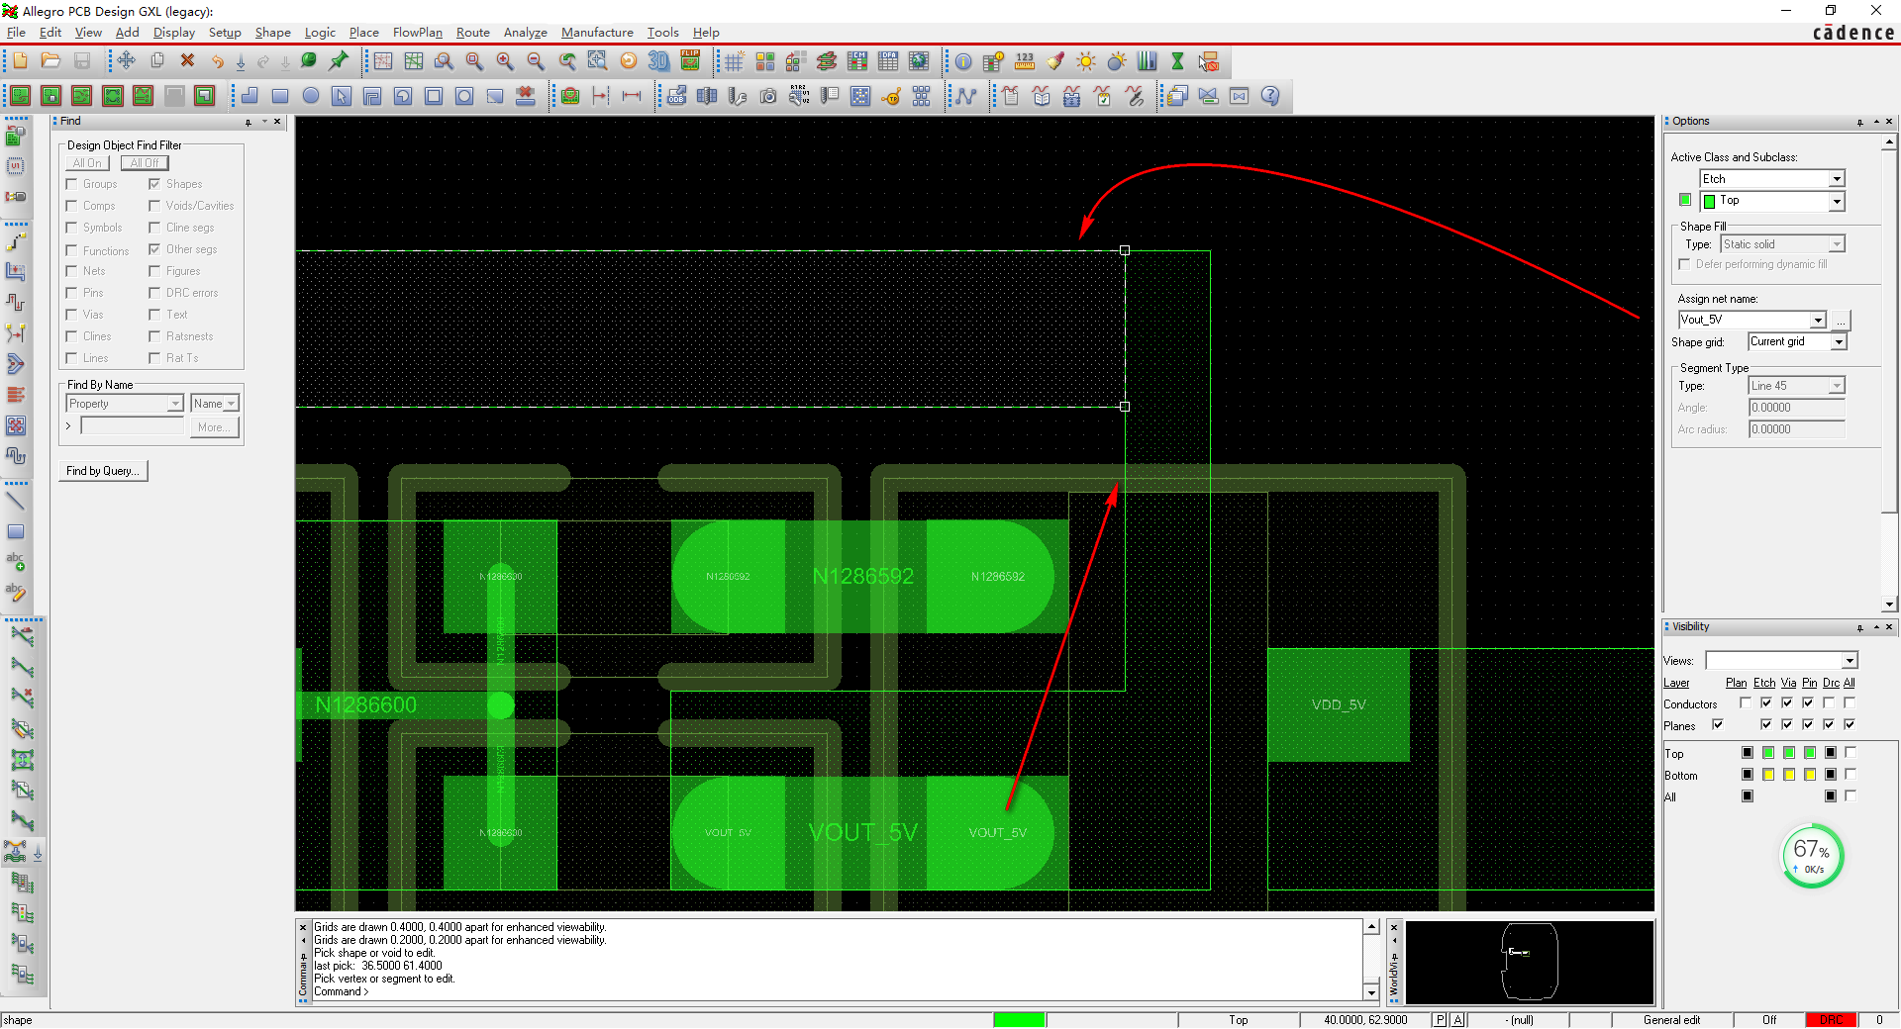Screen dimensions: 1901x1029
Task: Activate the Move tool on the toolbar
Action: (126, 61)
